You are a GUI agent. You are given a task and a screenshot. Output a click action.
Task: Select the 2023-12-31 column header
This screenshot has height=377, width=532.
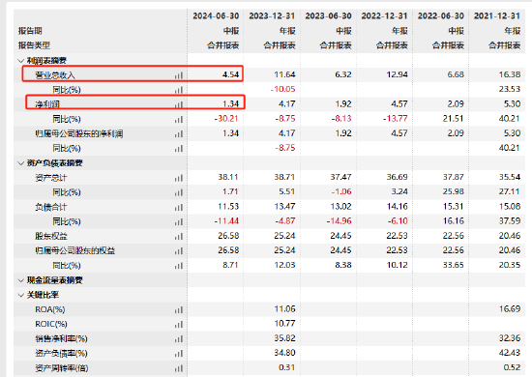coord(272,15)
